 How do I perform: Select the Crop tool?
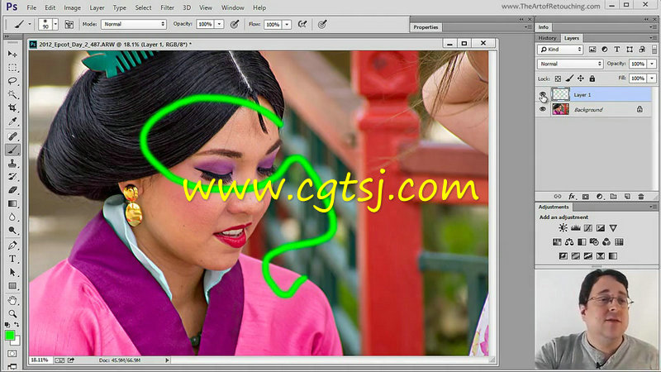12,108
